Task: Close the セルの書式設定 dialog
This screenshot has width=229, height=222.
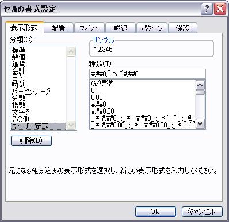Action: (x=220, y=9)
